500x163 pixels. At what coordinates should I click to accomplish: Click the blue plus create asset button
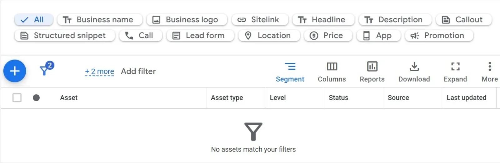(15, 71)
